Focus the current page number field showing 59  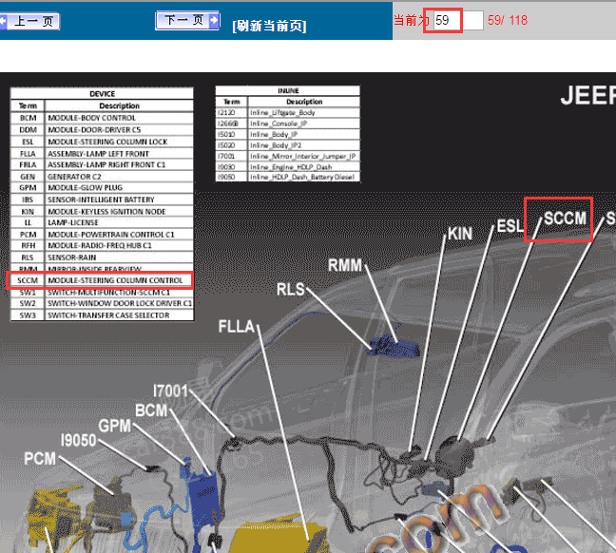[x=458, y=20]
